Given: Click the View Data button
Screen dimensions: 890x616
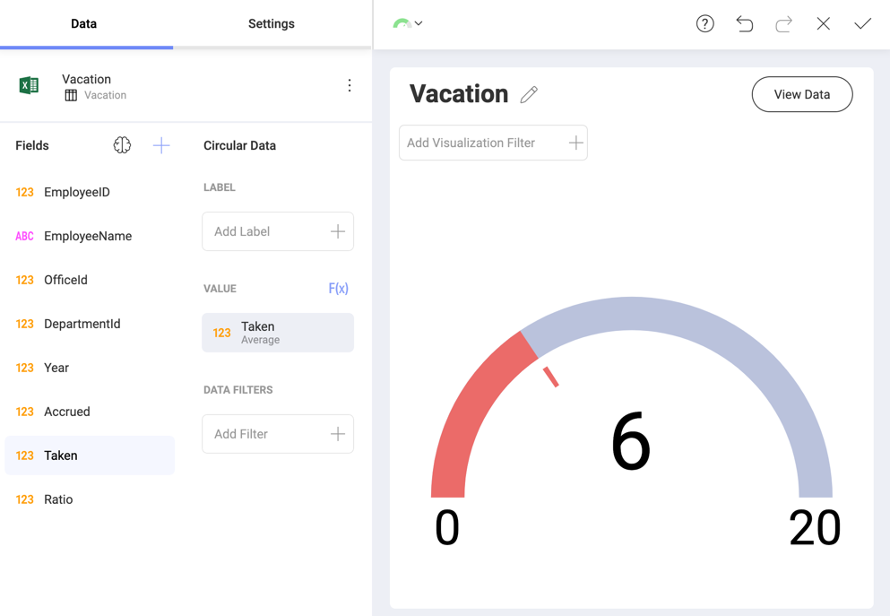Looking at the screenshot, I should pyautogui.click(x=801, y=94).
